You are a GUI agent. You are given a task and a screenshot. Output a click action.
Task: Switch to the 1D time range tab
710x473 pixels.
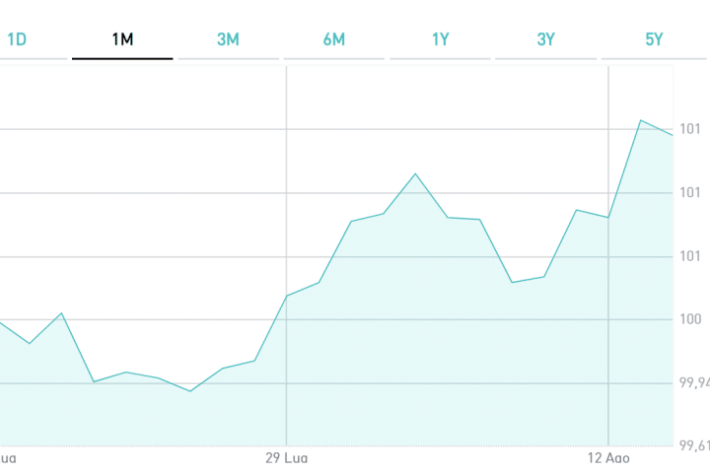[x=17, y=39]
